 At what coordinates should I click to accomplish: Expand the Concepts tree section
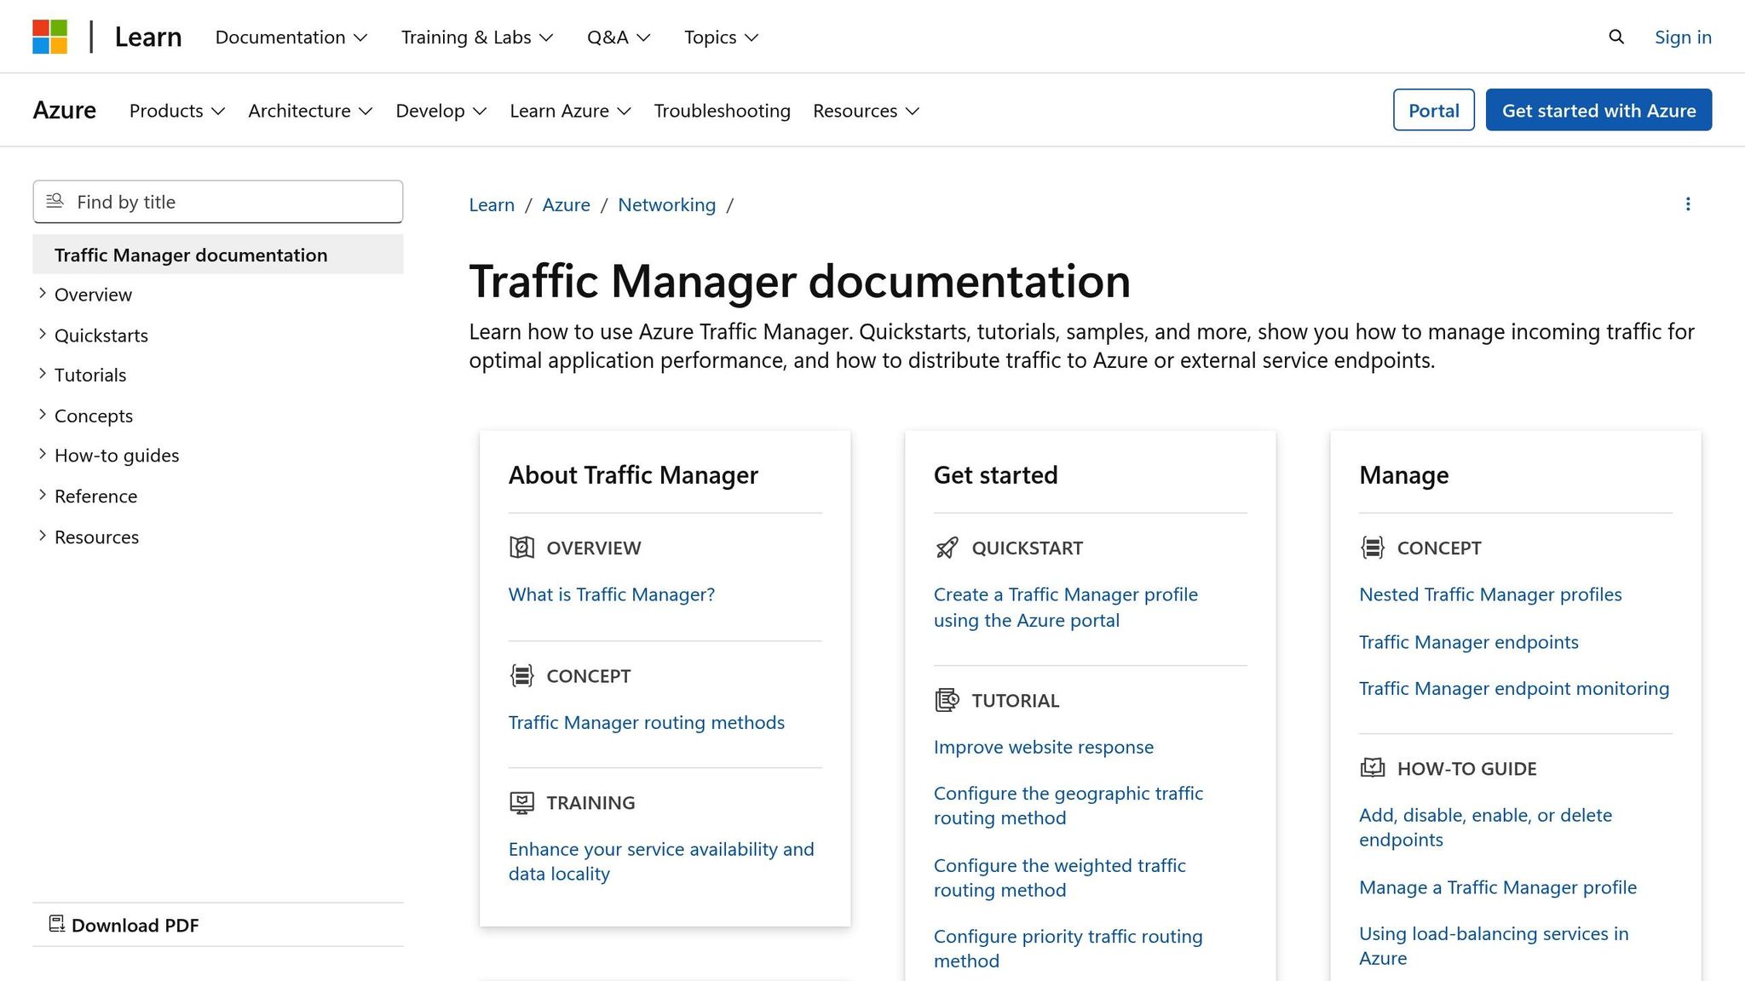coord(42,415)
